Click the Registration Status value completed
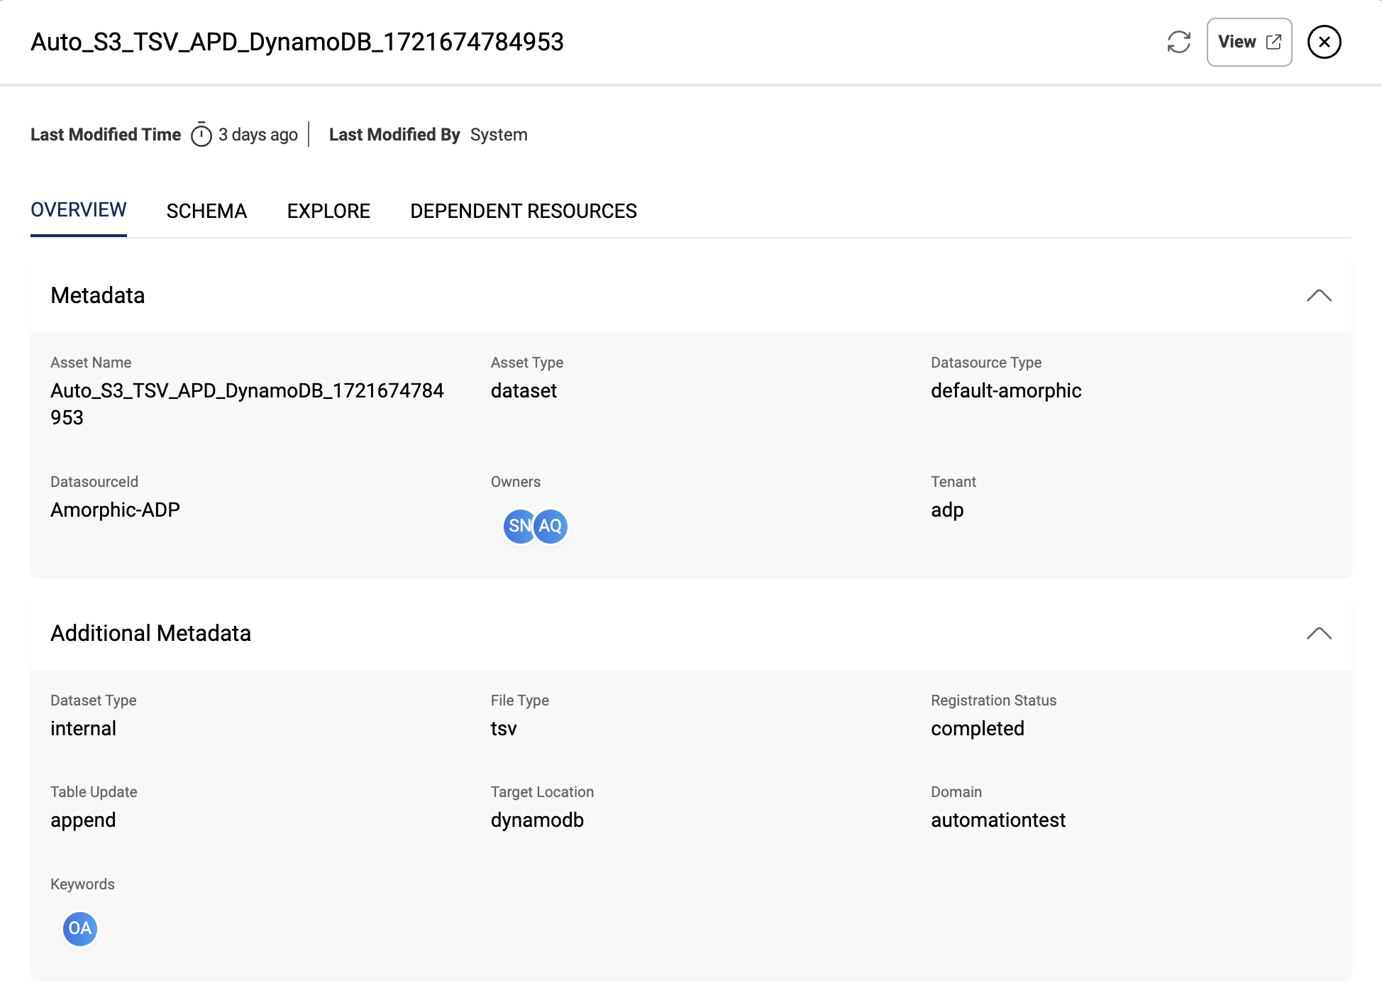This screenshot has width=1382, height=1005. click(978, 729)
